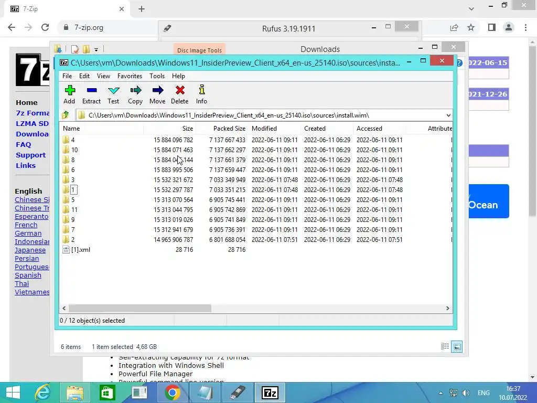
Task: Open the Info toolbar button
Action: coord(201,94)
